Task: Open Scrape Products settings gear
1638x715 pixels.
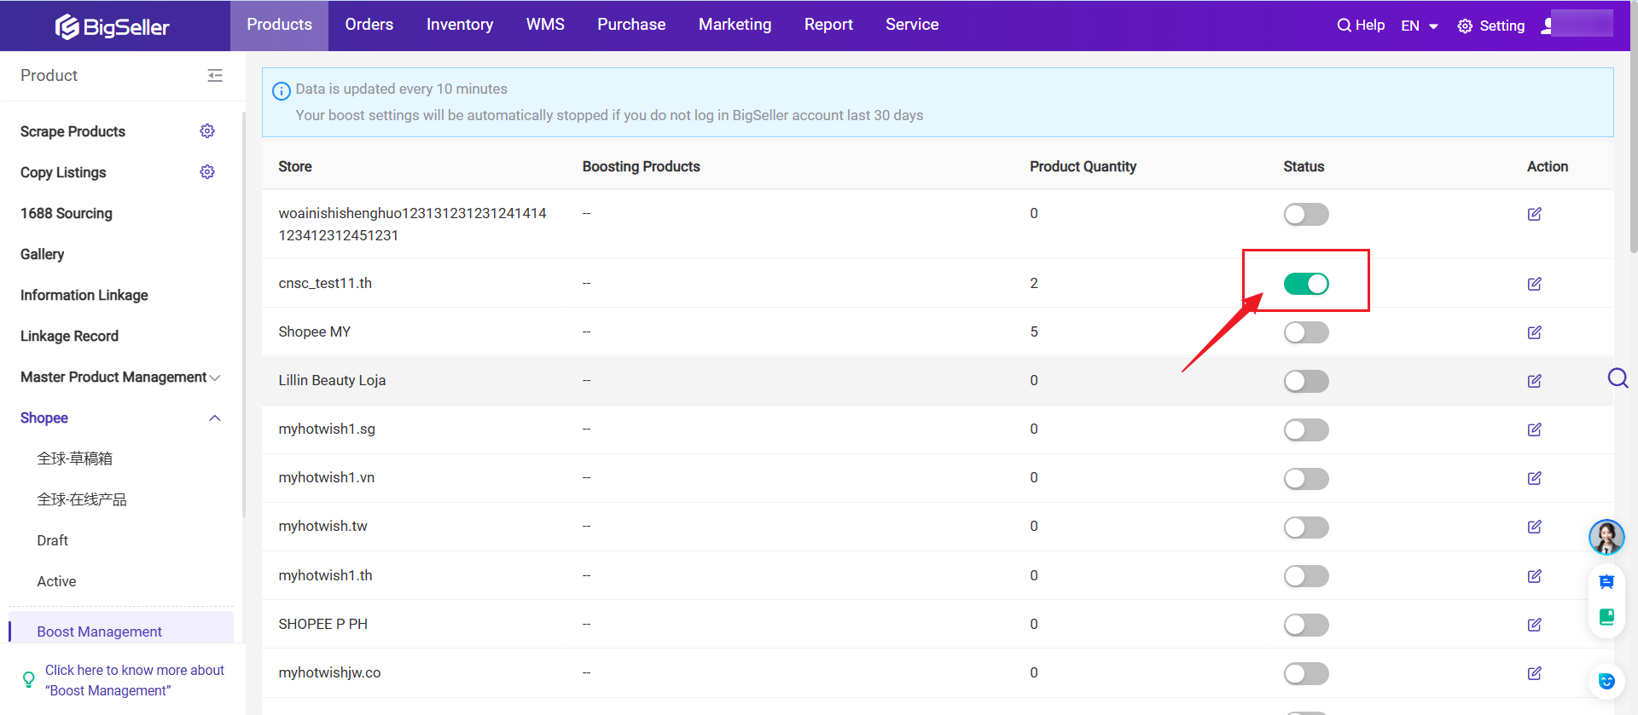Action: [x=207, y=131]
